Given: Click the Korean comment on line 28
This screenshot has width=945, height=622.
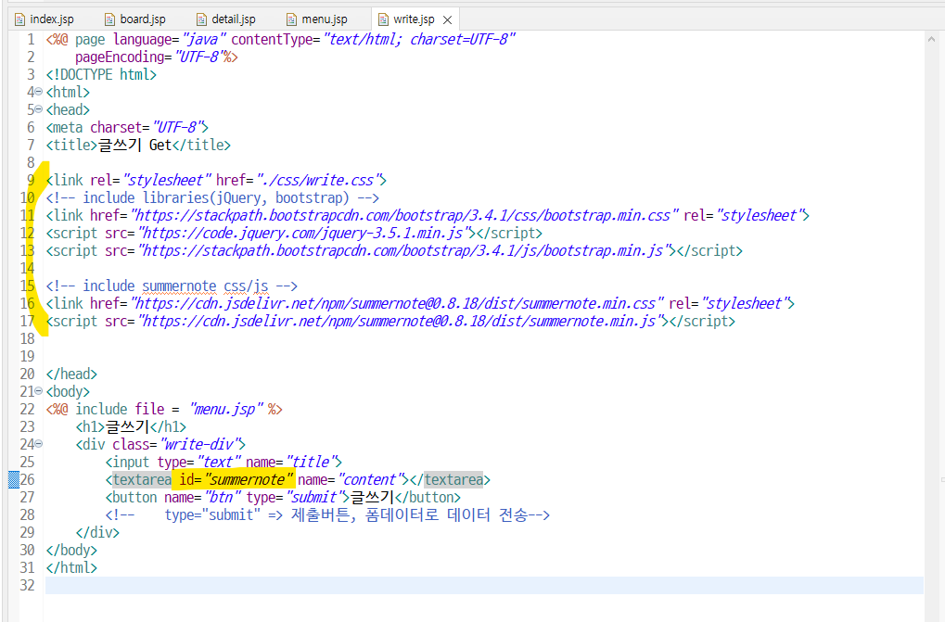Looking at the screenshot, I should point(327,514).
